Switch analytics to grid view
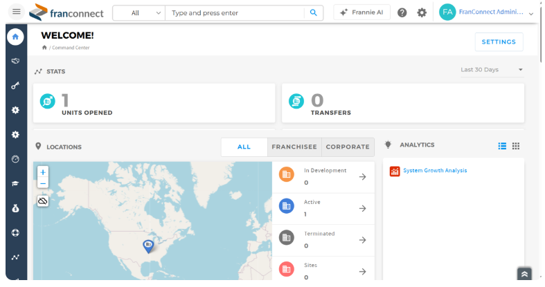545x287 pixels. tap(516, 146)
